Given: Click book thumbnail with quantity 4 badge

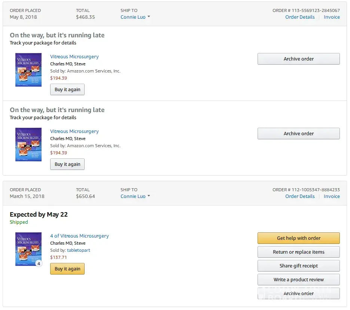Looking at the screenshot, I should (x=28, y=249).
